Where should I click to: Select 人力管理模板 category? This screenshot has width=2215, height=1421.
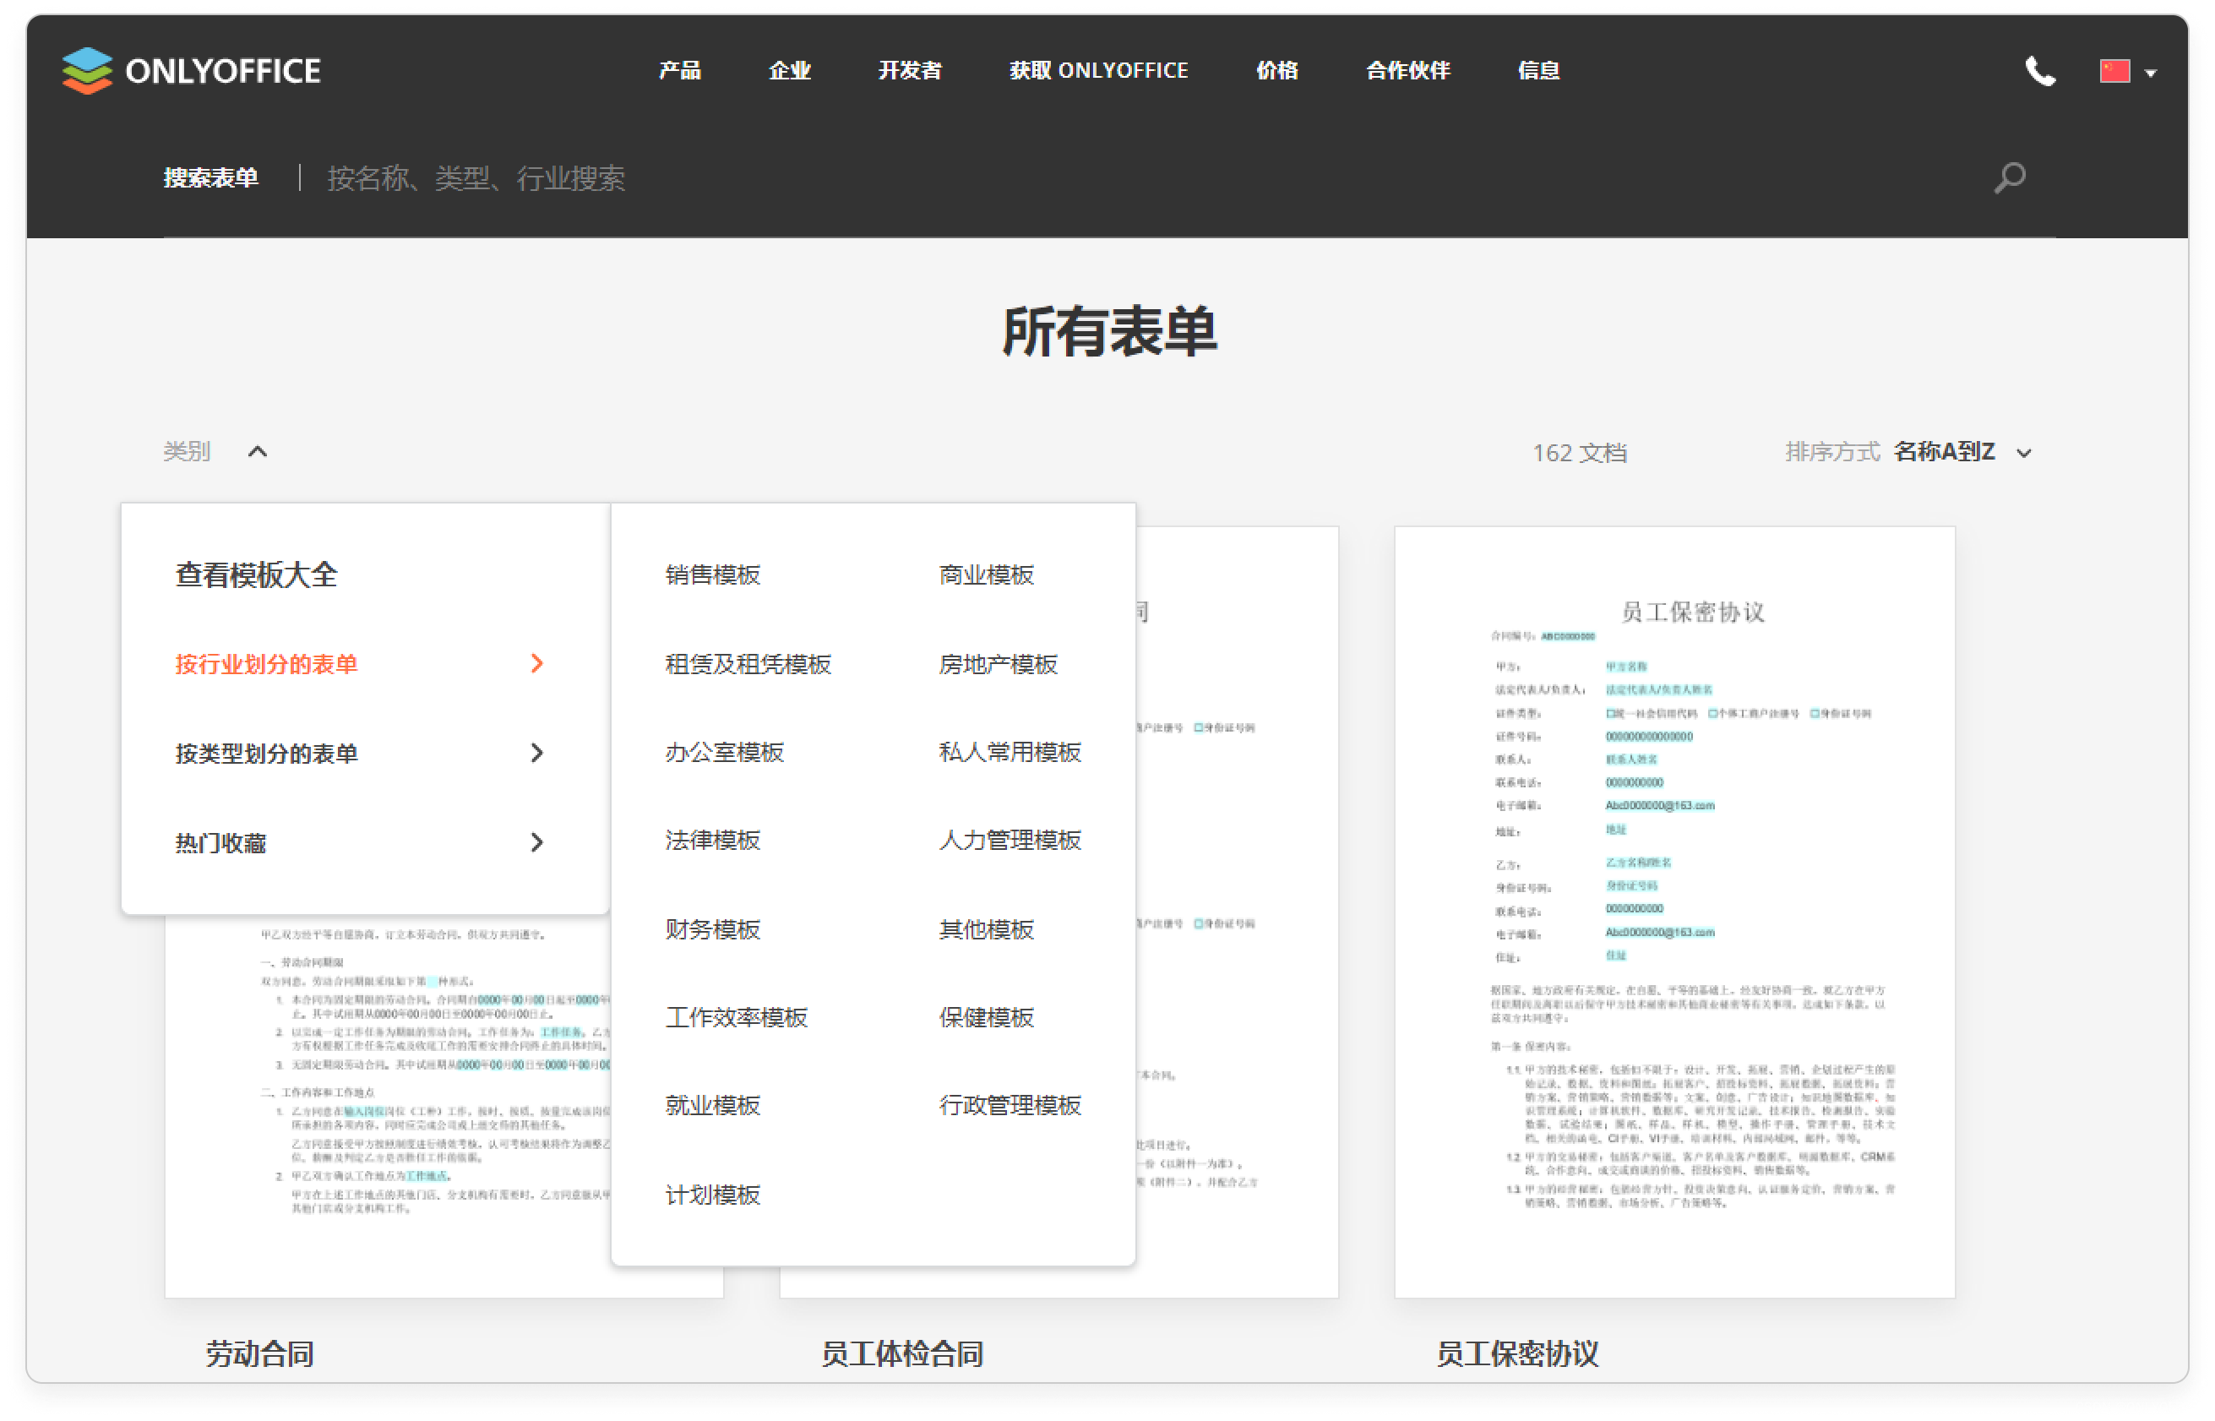click(x=1010, y=841)
